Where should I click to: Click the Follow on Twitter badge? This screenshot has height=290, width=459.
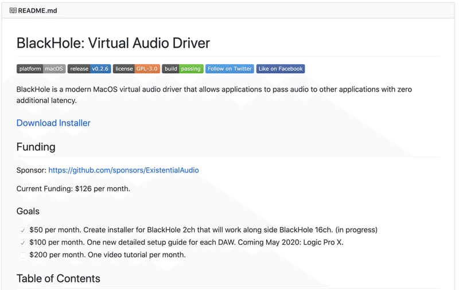click(x=230, y=69)
